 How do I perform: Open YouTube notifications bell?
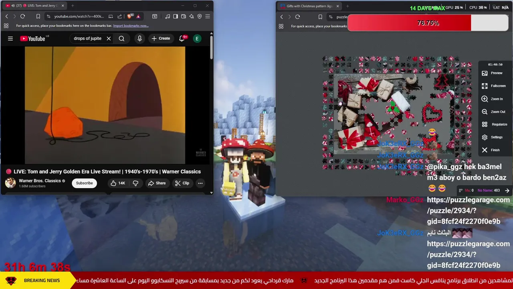182,39
